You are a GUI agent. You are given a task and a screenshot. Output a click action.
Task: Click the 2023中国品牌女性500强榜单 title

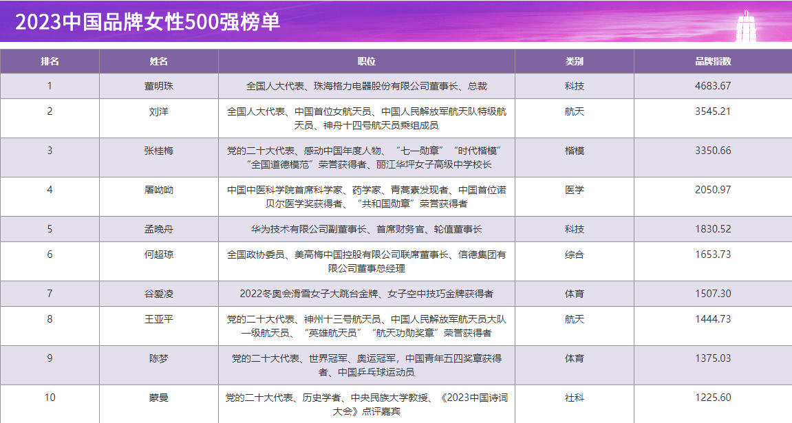pos(147,22)
